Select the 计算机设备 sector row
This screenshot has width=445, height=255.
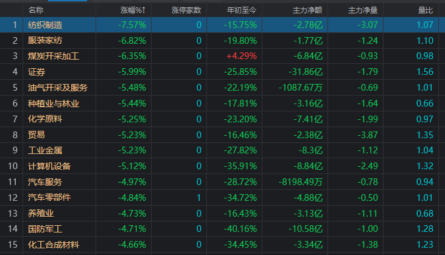pos(223,166)
